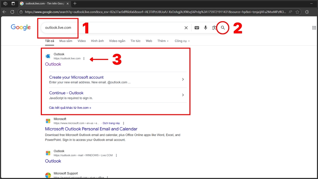
Task: Select the Tất cả tab
Action: (50, 41)
